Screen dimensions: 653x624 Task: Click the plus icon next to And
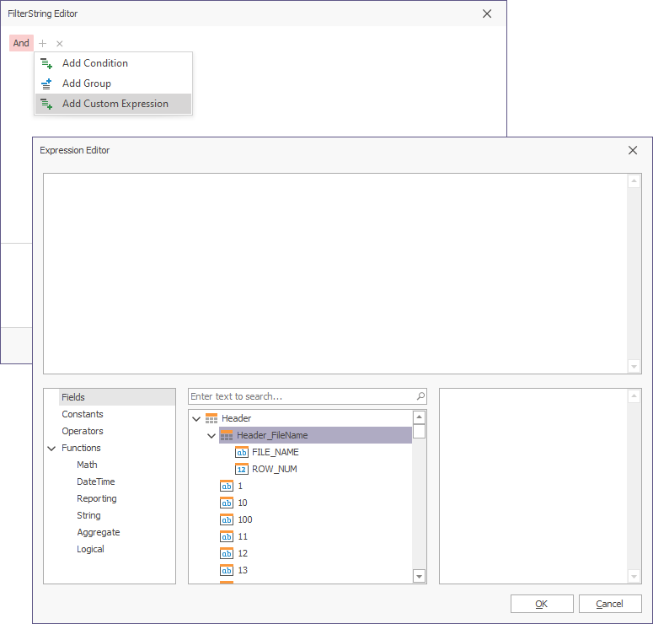(42, 43)
